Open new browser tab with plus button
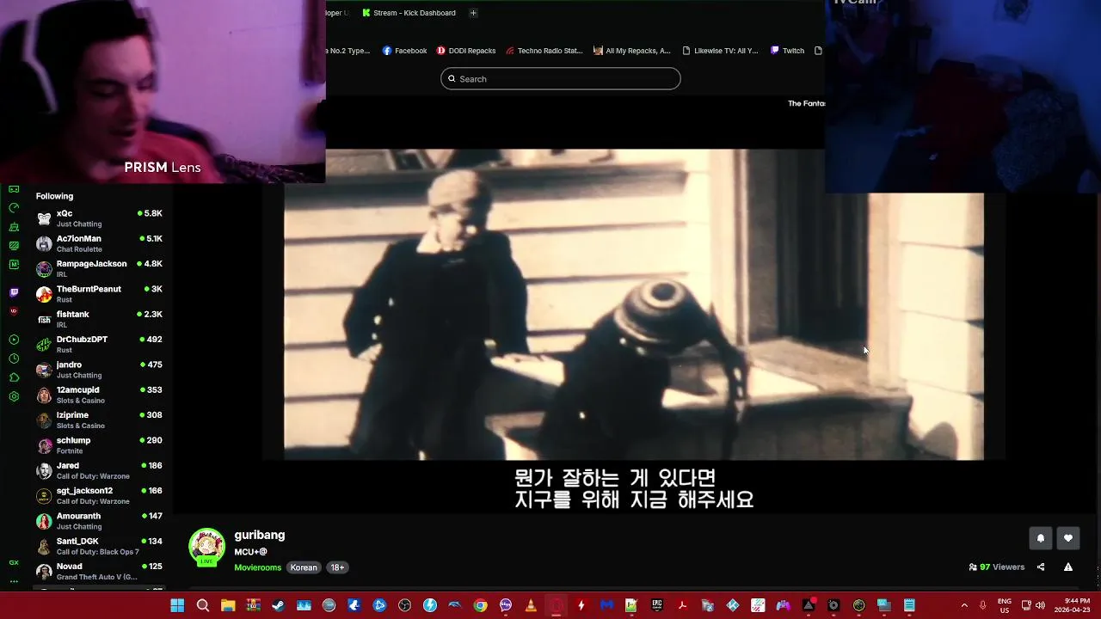The height and width of the screenshot is (619, 1101). [472, 13]
